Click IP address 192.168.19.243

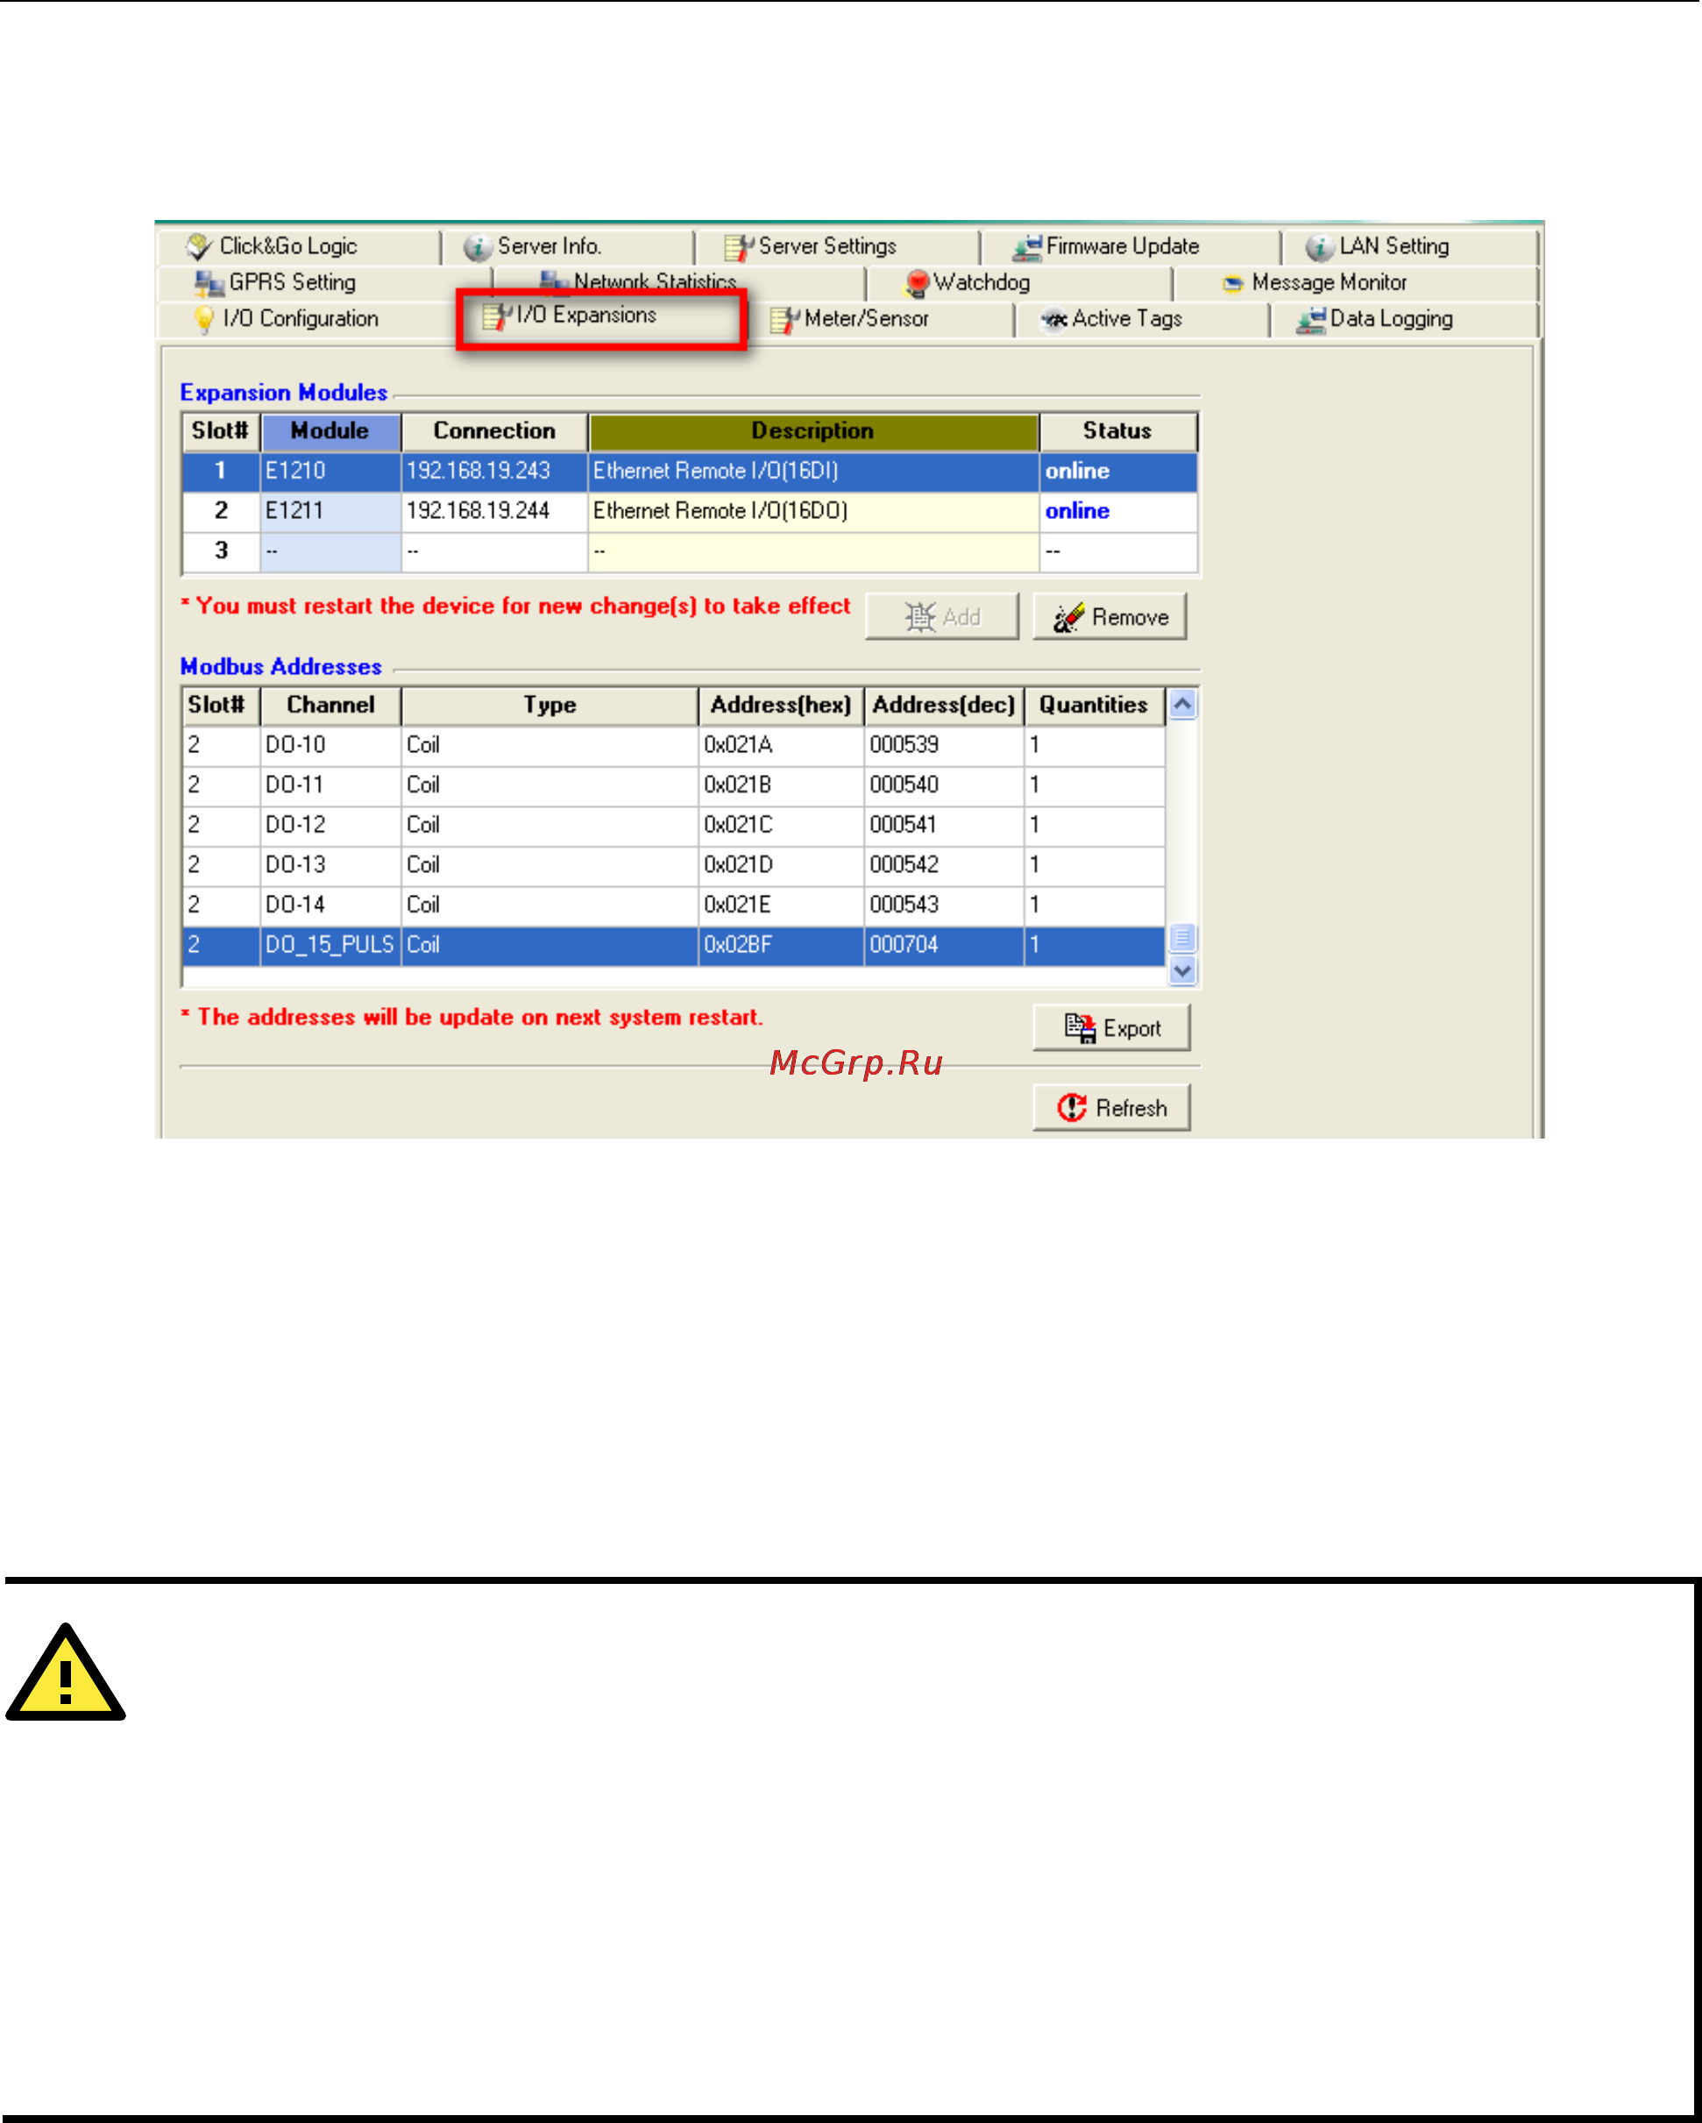(479, 471)
